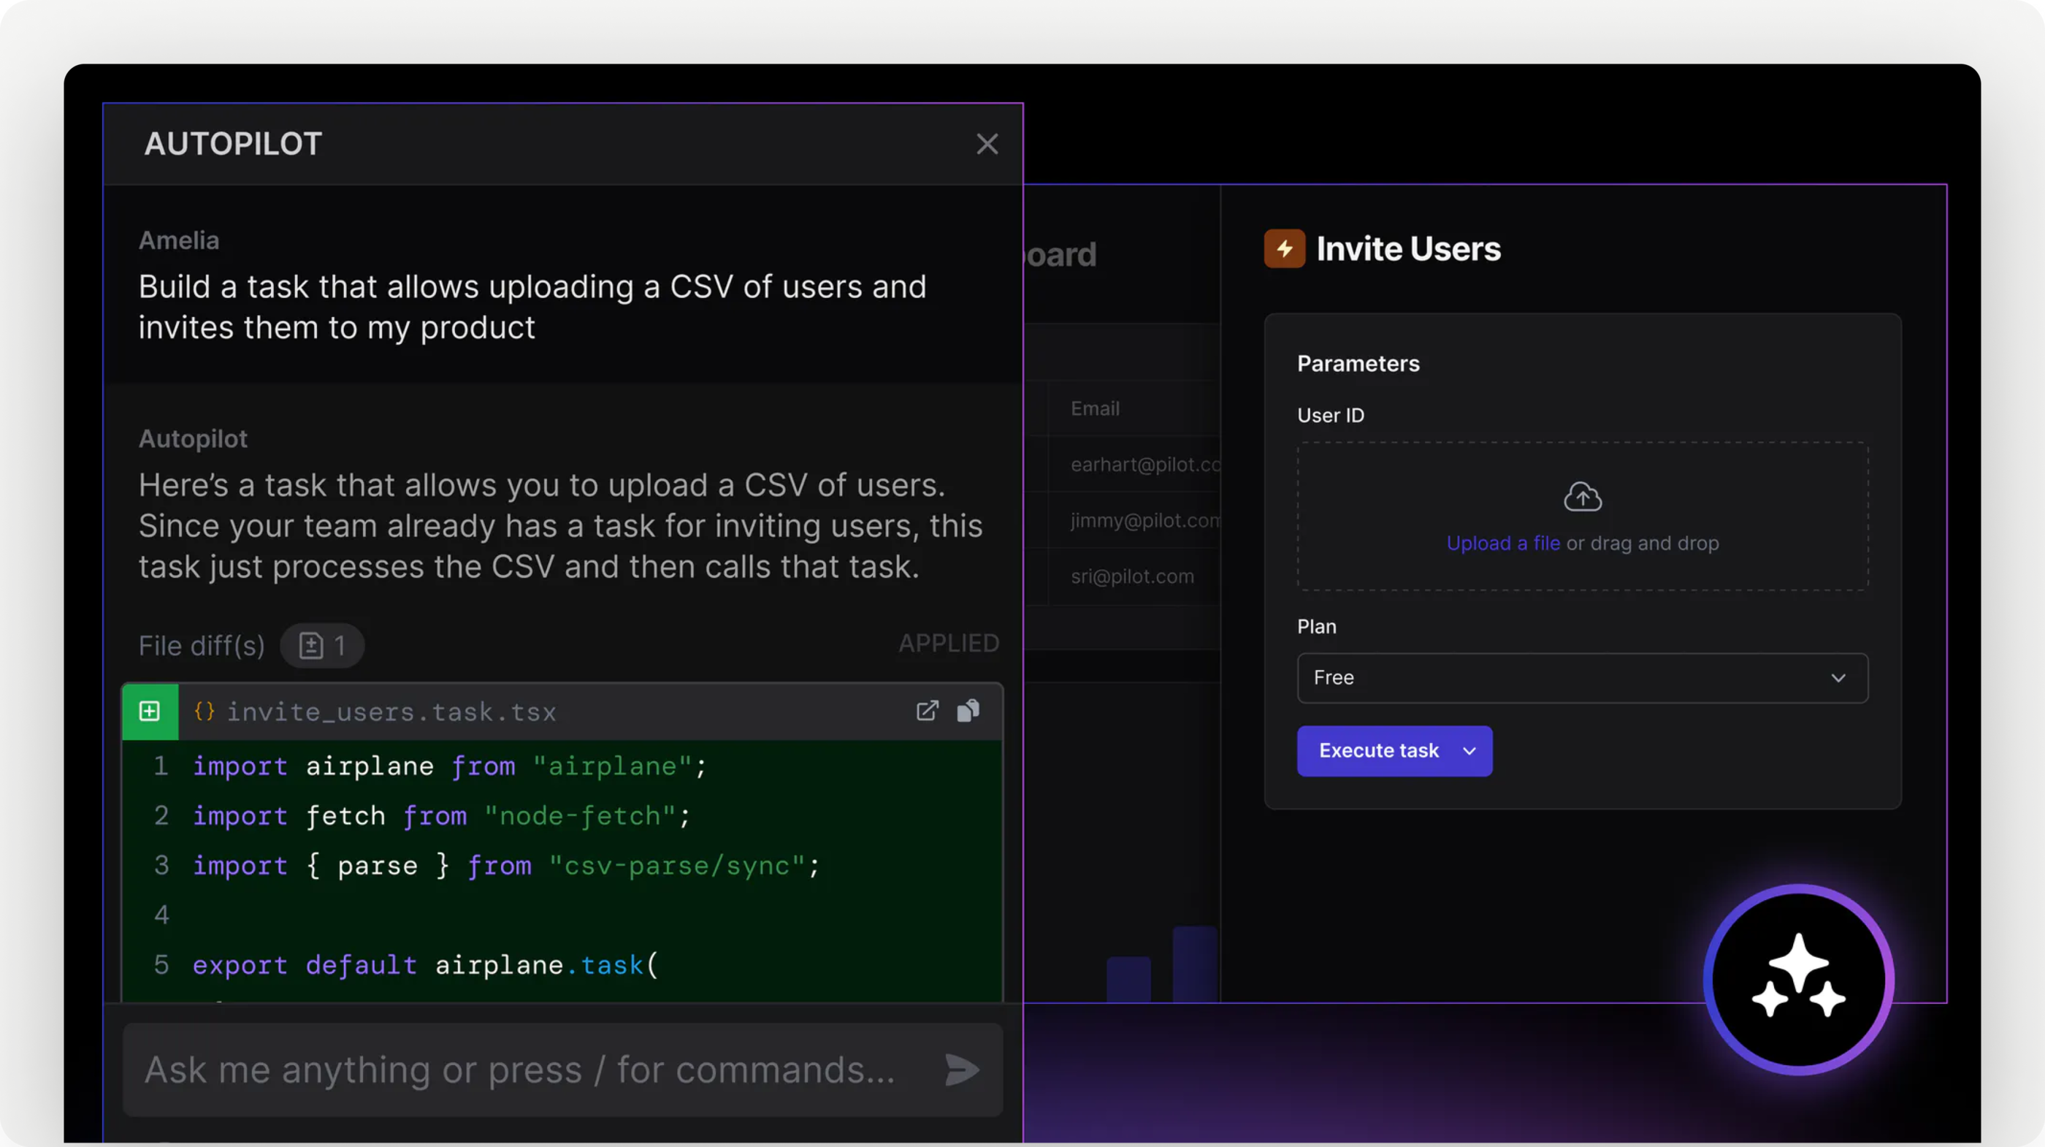Open the Autopilot sparkle floating button
2045x1147 pixels.
click(1798, 980)
